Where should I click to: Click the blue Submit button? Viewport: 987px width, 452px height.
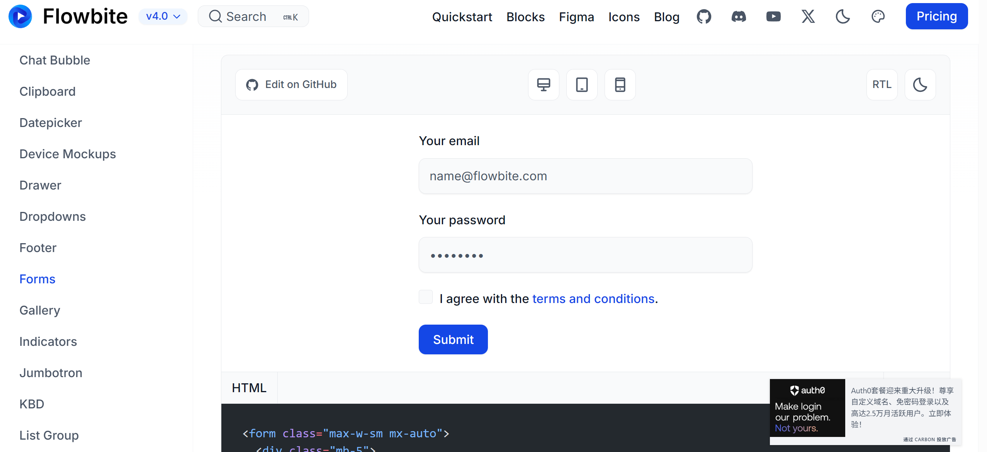(x=453, y=339)
